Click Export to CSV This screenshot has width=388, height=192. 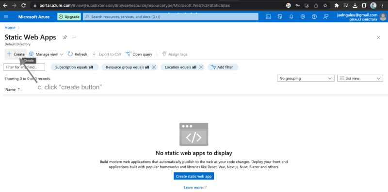pos(107,54)
